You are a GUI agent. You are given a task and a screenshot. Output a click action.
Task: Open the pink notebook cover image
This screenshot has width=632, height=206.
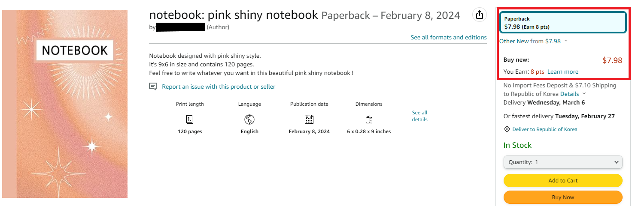point(65,104)
